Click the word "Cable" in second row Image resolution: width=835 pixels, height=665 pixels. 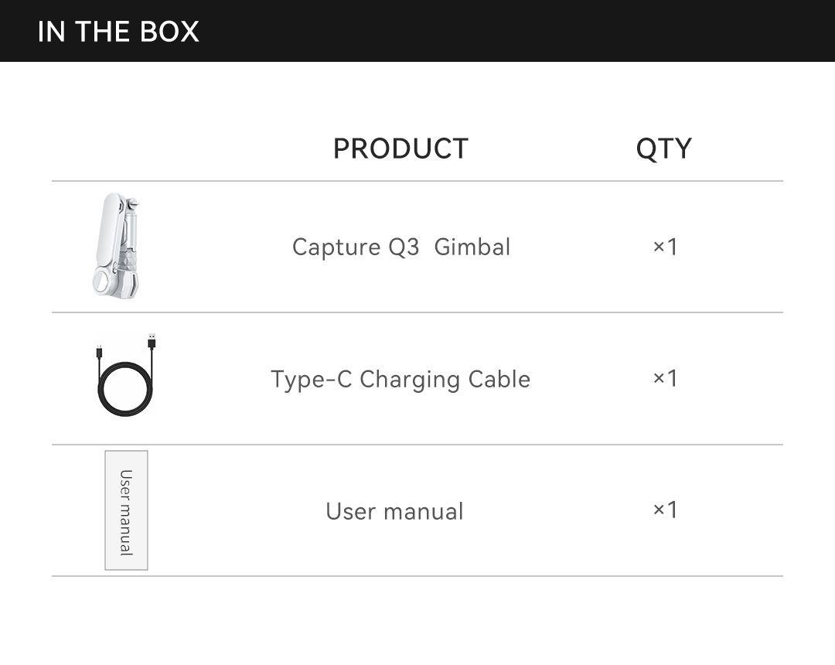click(x=499, y=379)
